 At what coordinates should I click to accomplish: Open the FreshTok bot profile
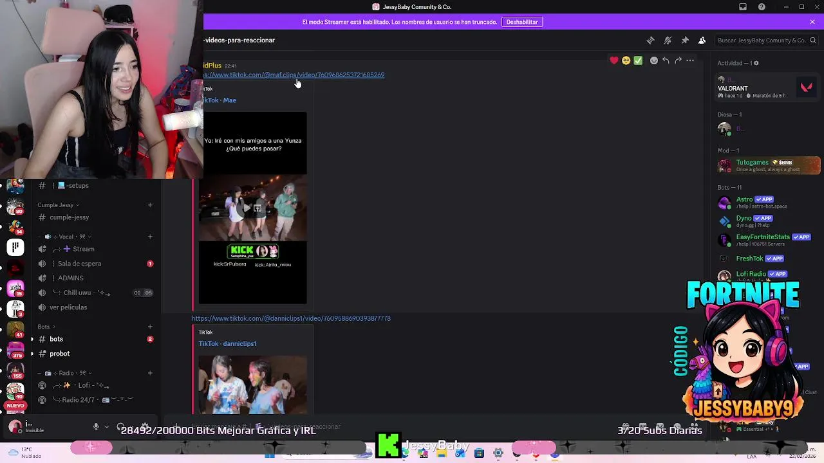click(769, 259)
